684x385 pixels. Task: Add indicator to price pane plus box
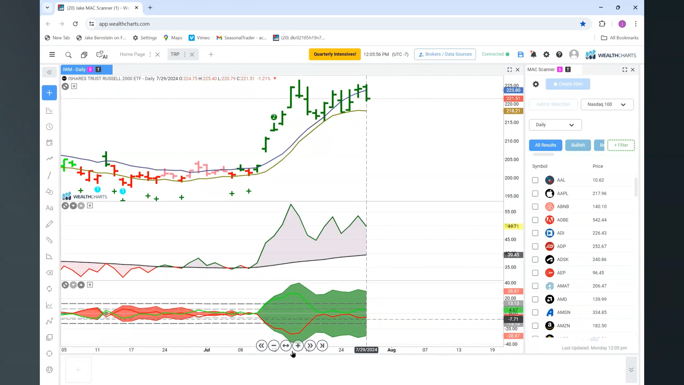(74, 86)
